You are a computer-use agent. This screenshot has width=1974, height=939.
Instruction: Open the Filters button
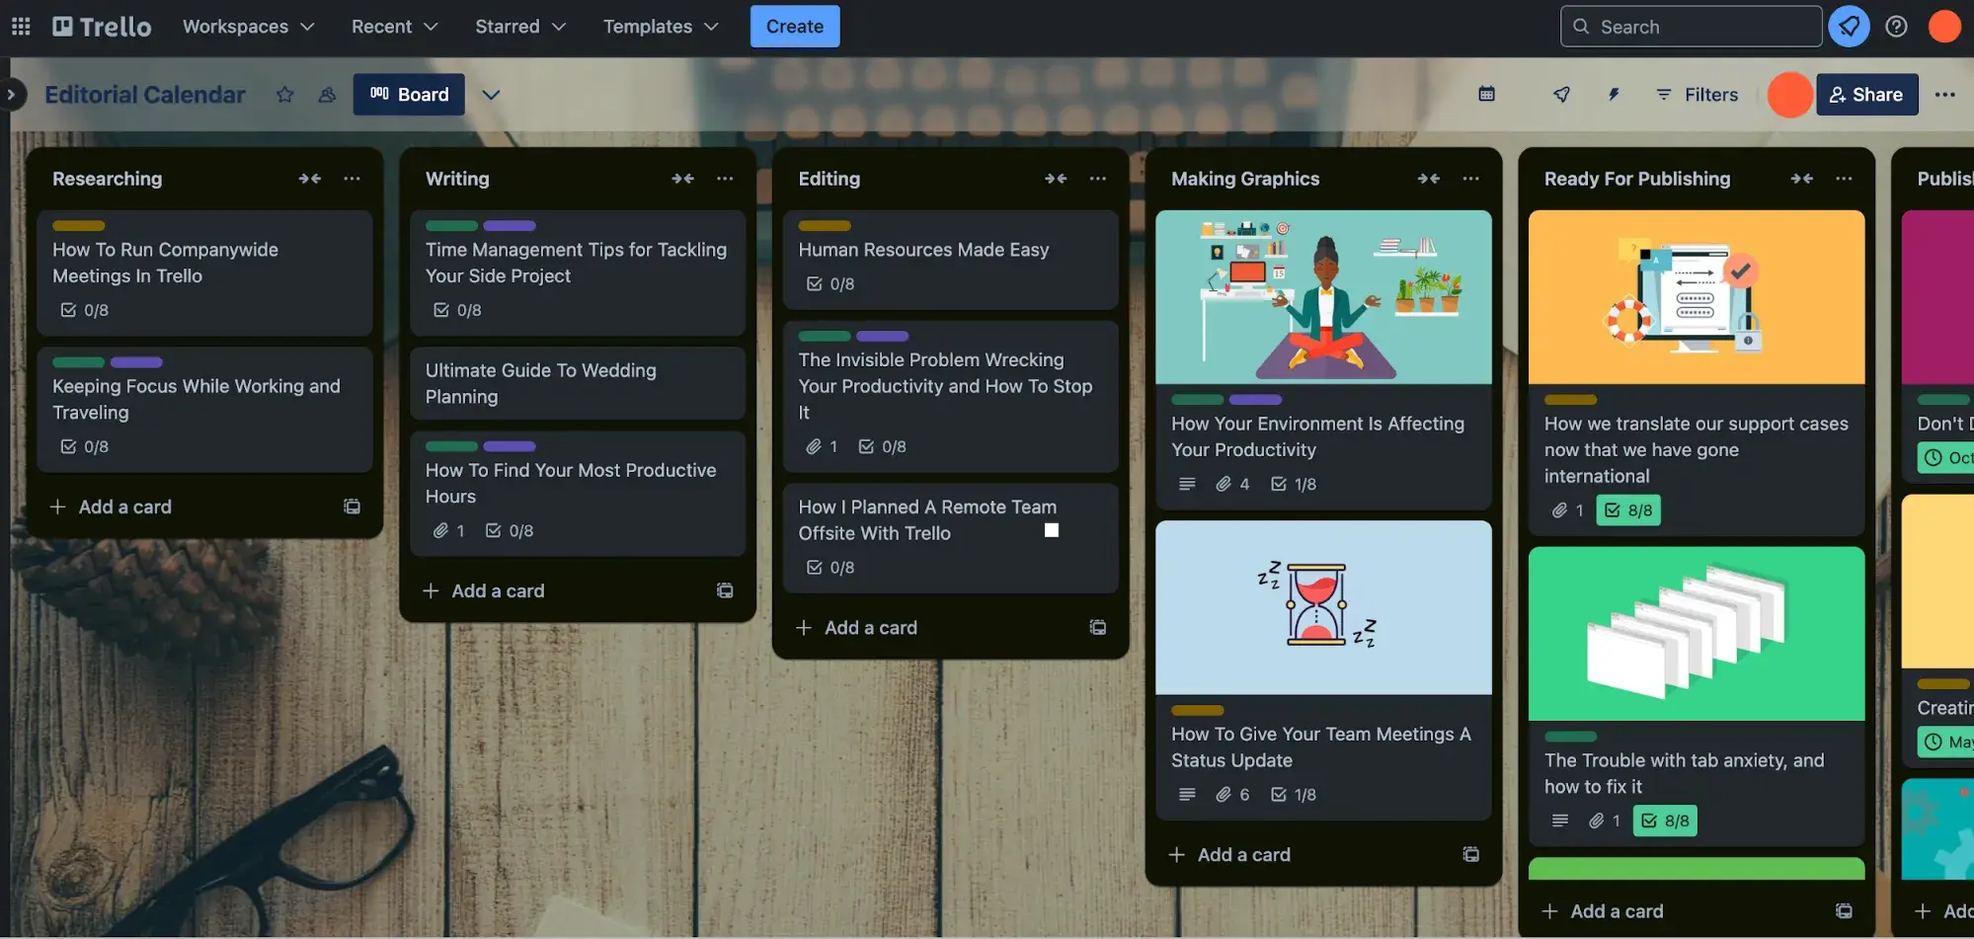tap(1697, 95)
